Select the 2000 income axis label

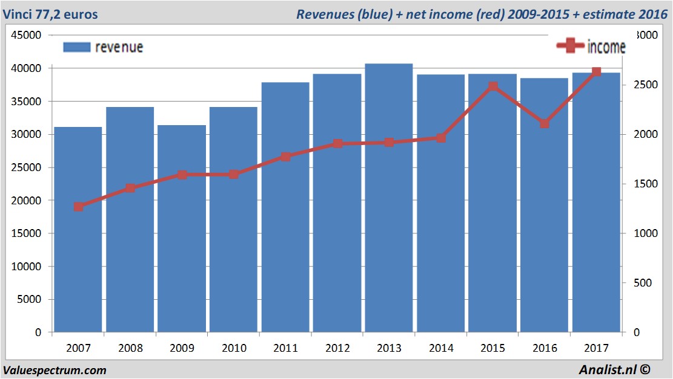[x=646, y=134]
